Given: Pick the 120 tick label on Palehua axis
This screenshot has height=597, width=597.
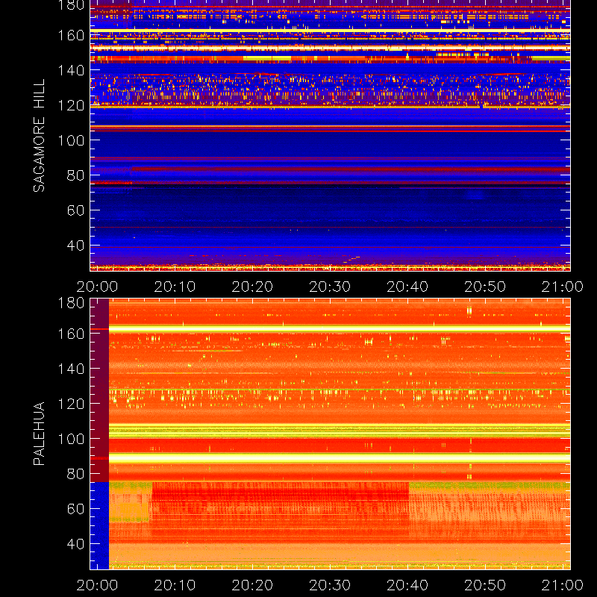Looking at the screenshot, I should (71, 404).
